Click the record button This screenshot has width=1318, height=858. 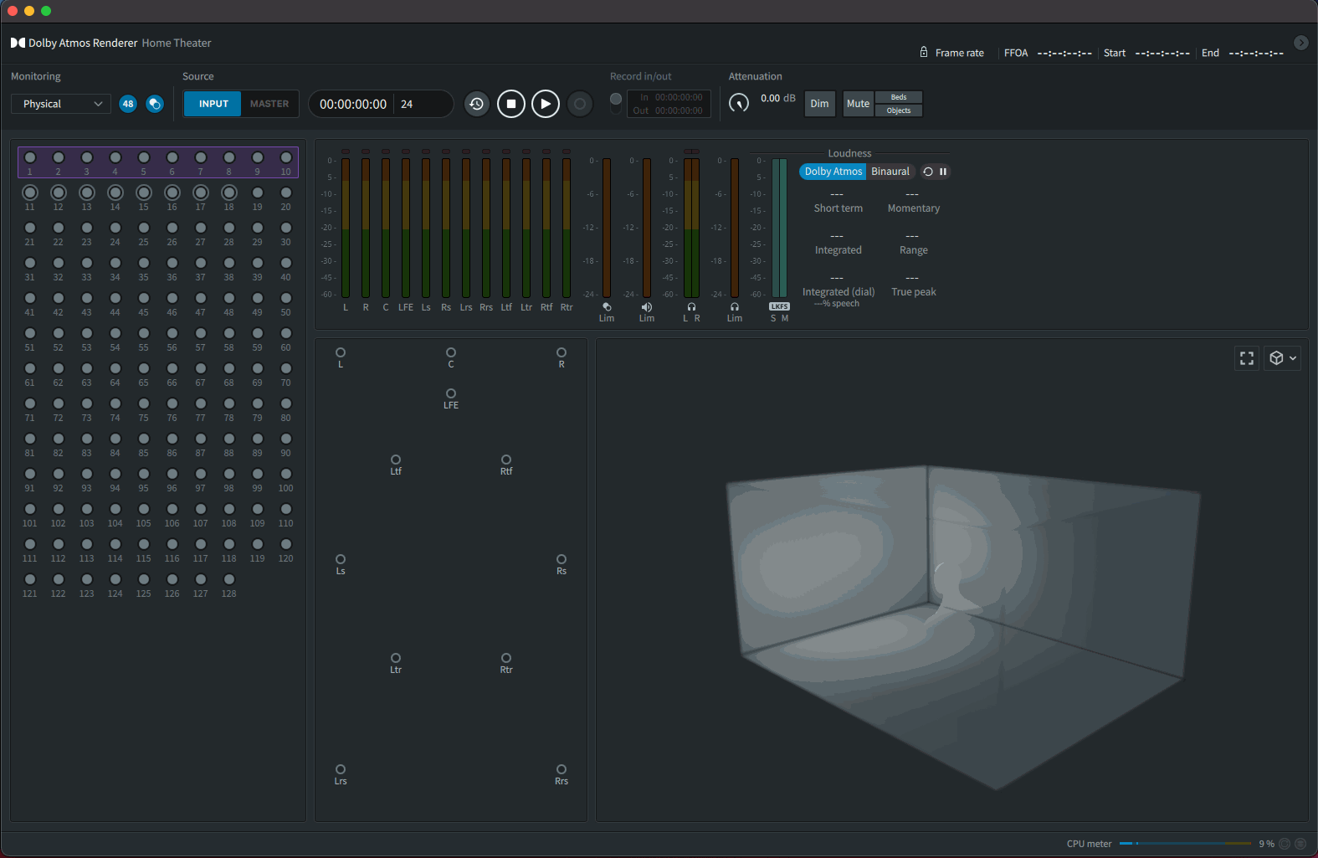580,104
